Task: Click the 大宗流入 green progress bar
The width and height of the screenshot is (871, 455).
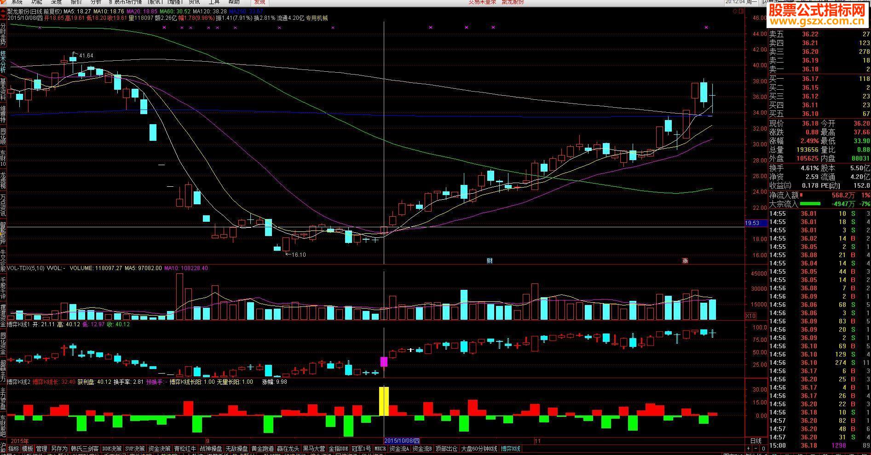Action: click(810, 203)
